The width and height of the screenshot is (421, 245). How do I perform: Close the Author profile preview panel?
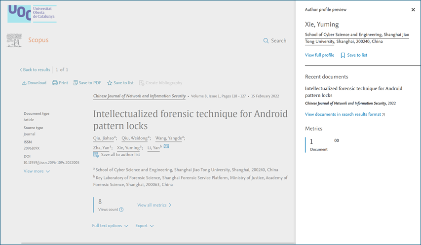click(413, 9)
